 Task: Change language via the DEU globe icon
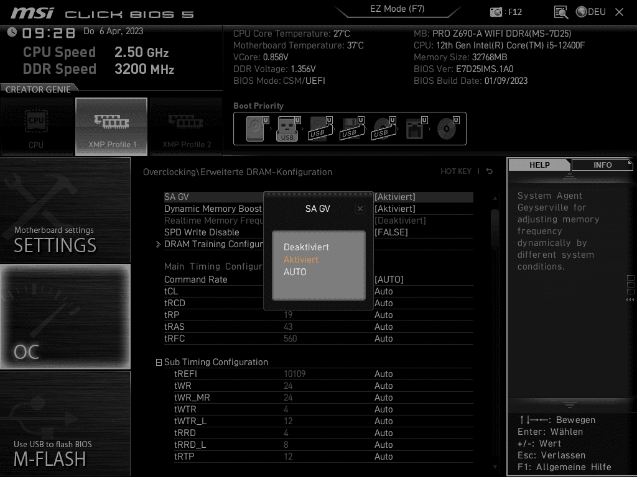[591, 12]
